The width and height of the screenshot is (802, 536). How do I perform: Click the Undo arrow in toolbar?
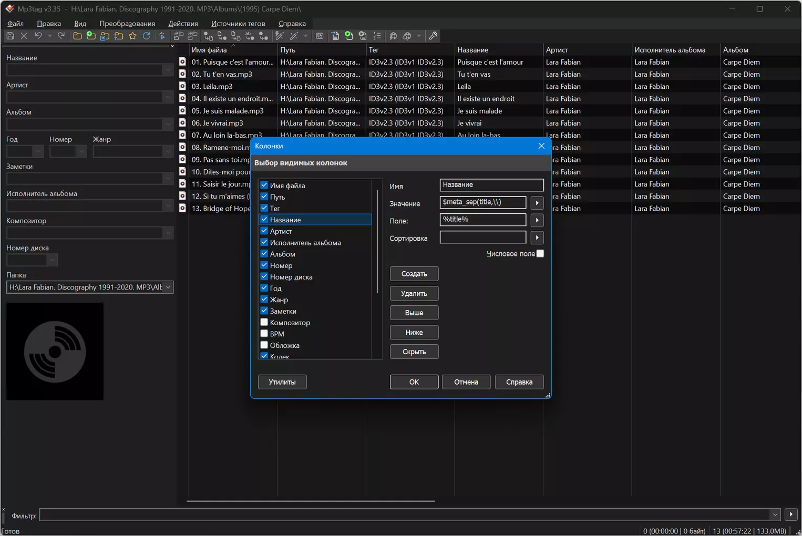click(x=38, y=36)
